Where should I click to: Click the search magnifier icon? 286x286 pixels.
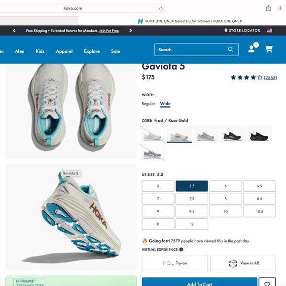coord(230,49)
